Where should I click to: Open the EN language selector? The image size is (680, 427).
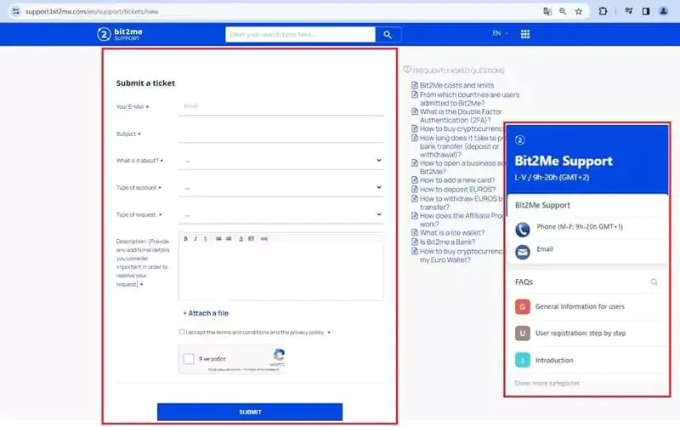pyautogui.click(x=500, y=33)
